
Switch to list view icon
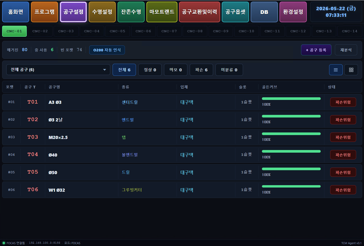[x=336, y=70]
